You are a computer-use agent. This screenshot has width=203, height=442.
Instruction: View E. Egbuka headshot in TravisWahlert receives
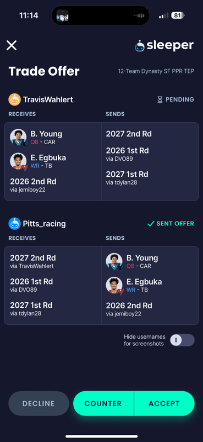[x=19, y=161]
